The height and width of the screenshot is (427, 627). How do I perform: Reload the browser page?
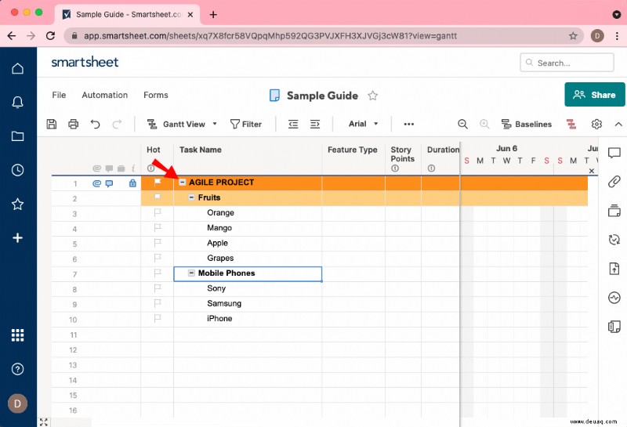pos(50,35)
